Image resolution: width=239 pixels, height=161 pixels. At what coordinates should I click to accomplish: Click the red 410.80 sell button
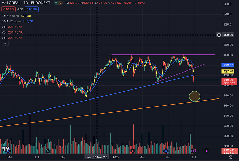point(9,9)
